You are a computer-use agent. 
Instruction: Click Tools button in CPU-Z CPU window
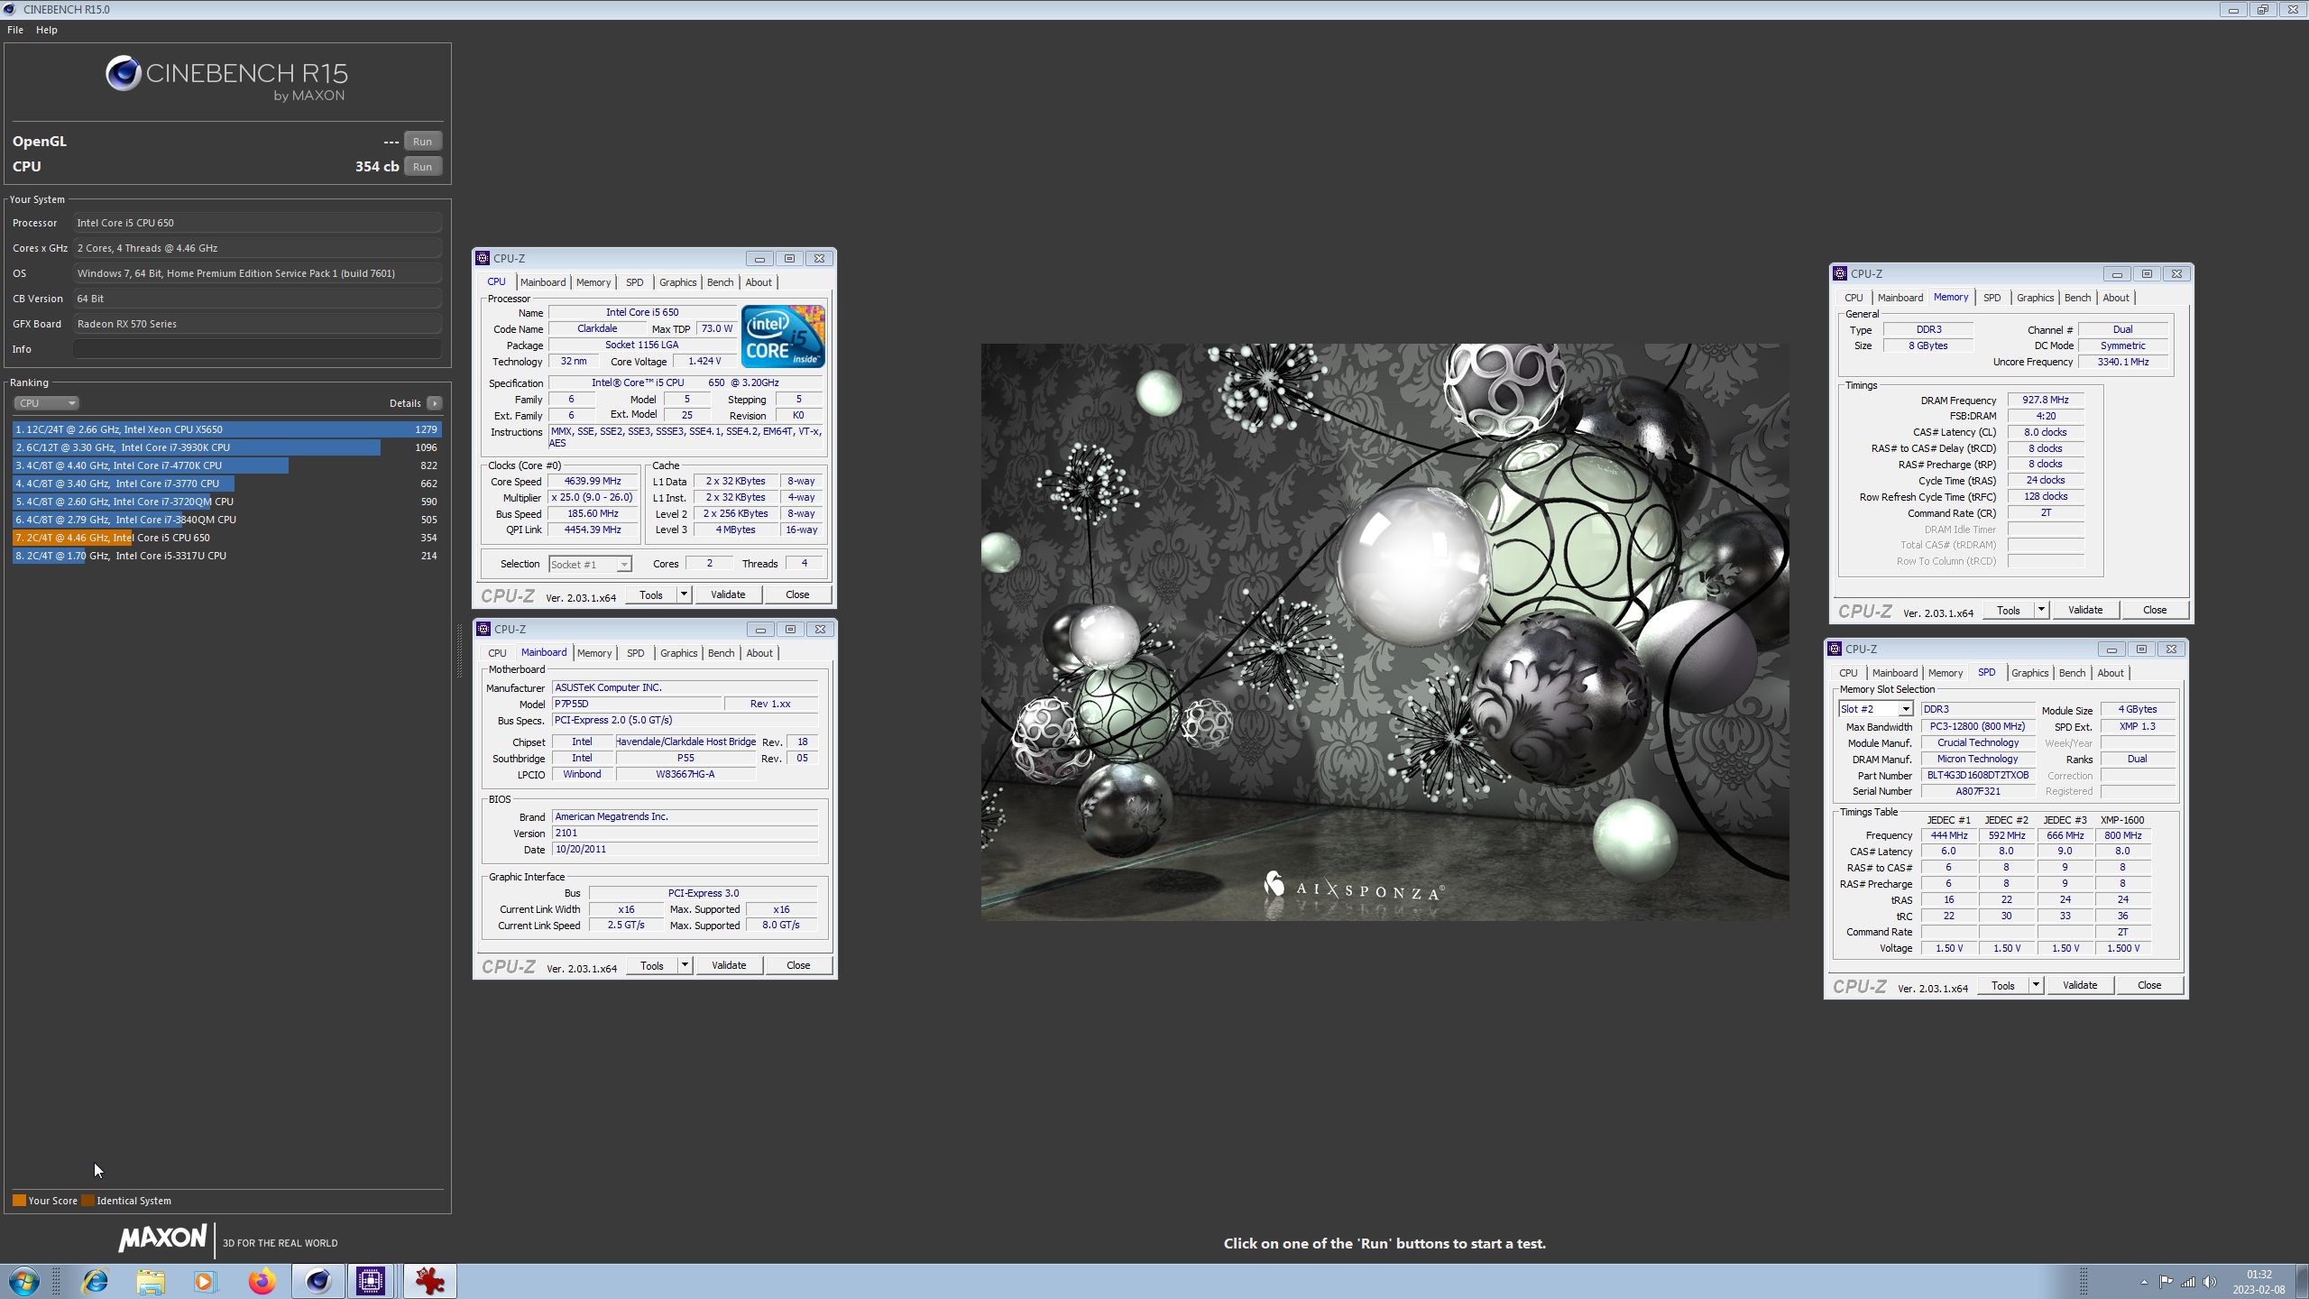click(651, 594)
